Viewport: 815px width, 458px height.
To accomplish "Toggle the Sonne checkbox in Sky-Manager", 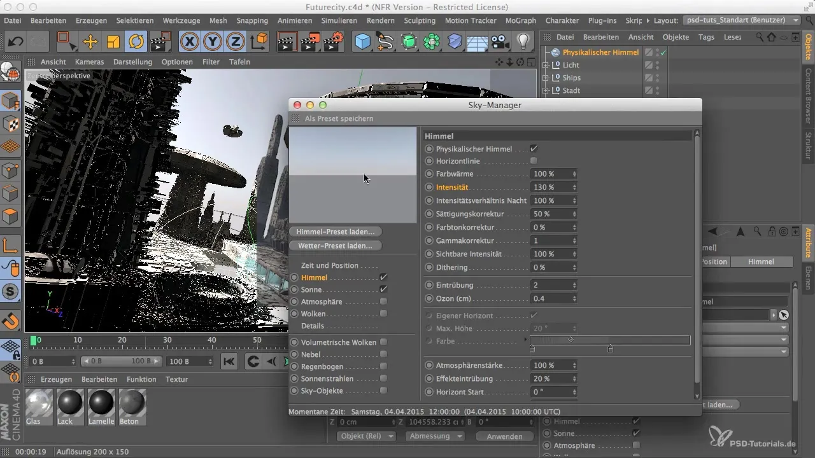I will pos(383,289).
